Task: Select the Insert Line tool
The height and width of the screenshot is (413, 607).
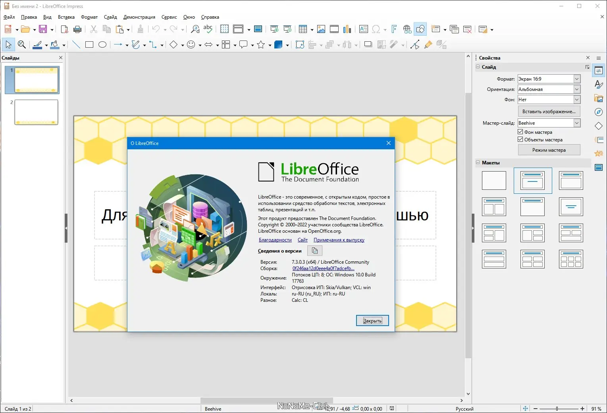Action: click(x=76, y=44)
